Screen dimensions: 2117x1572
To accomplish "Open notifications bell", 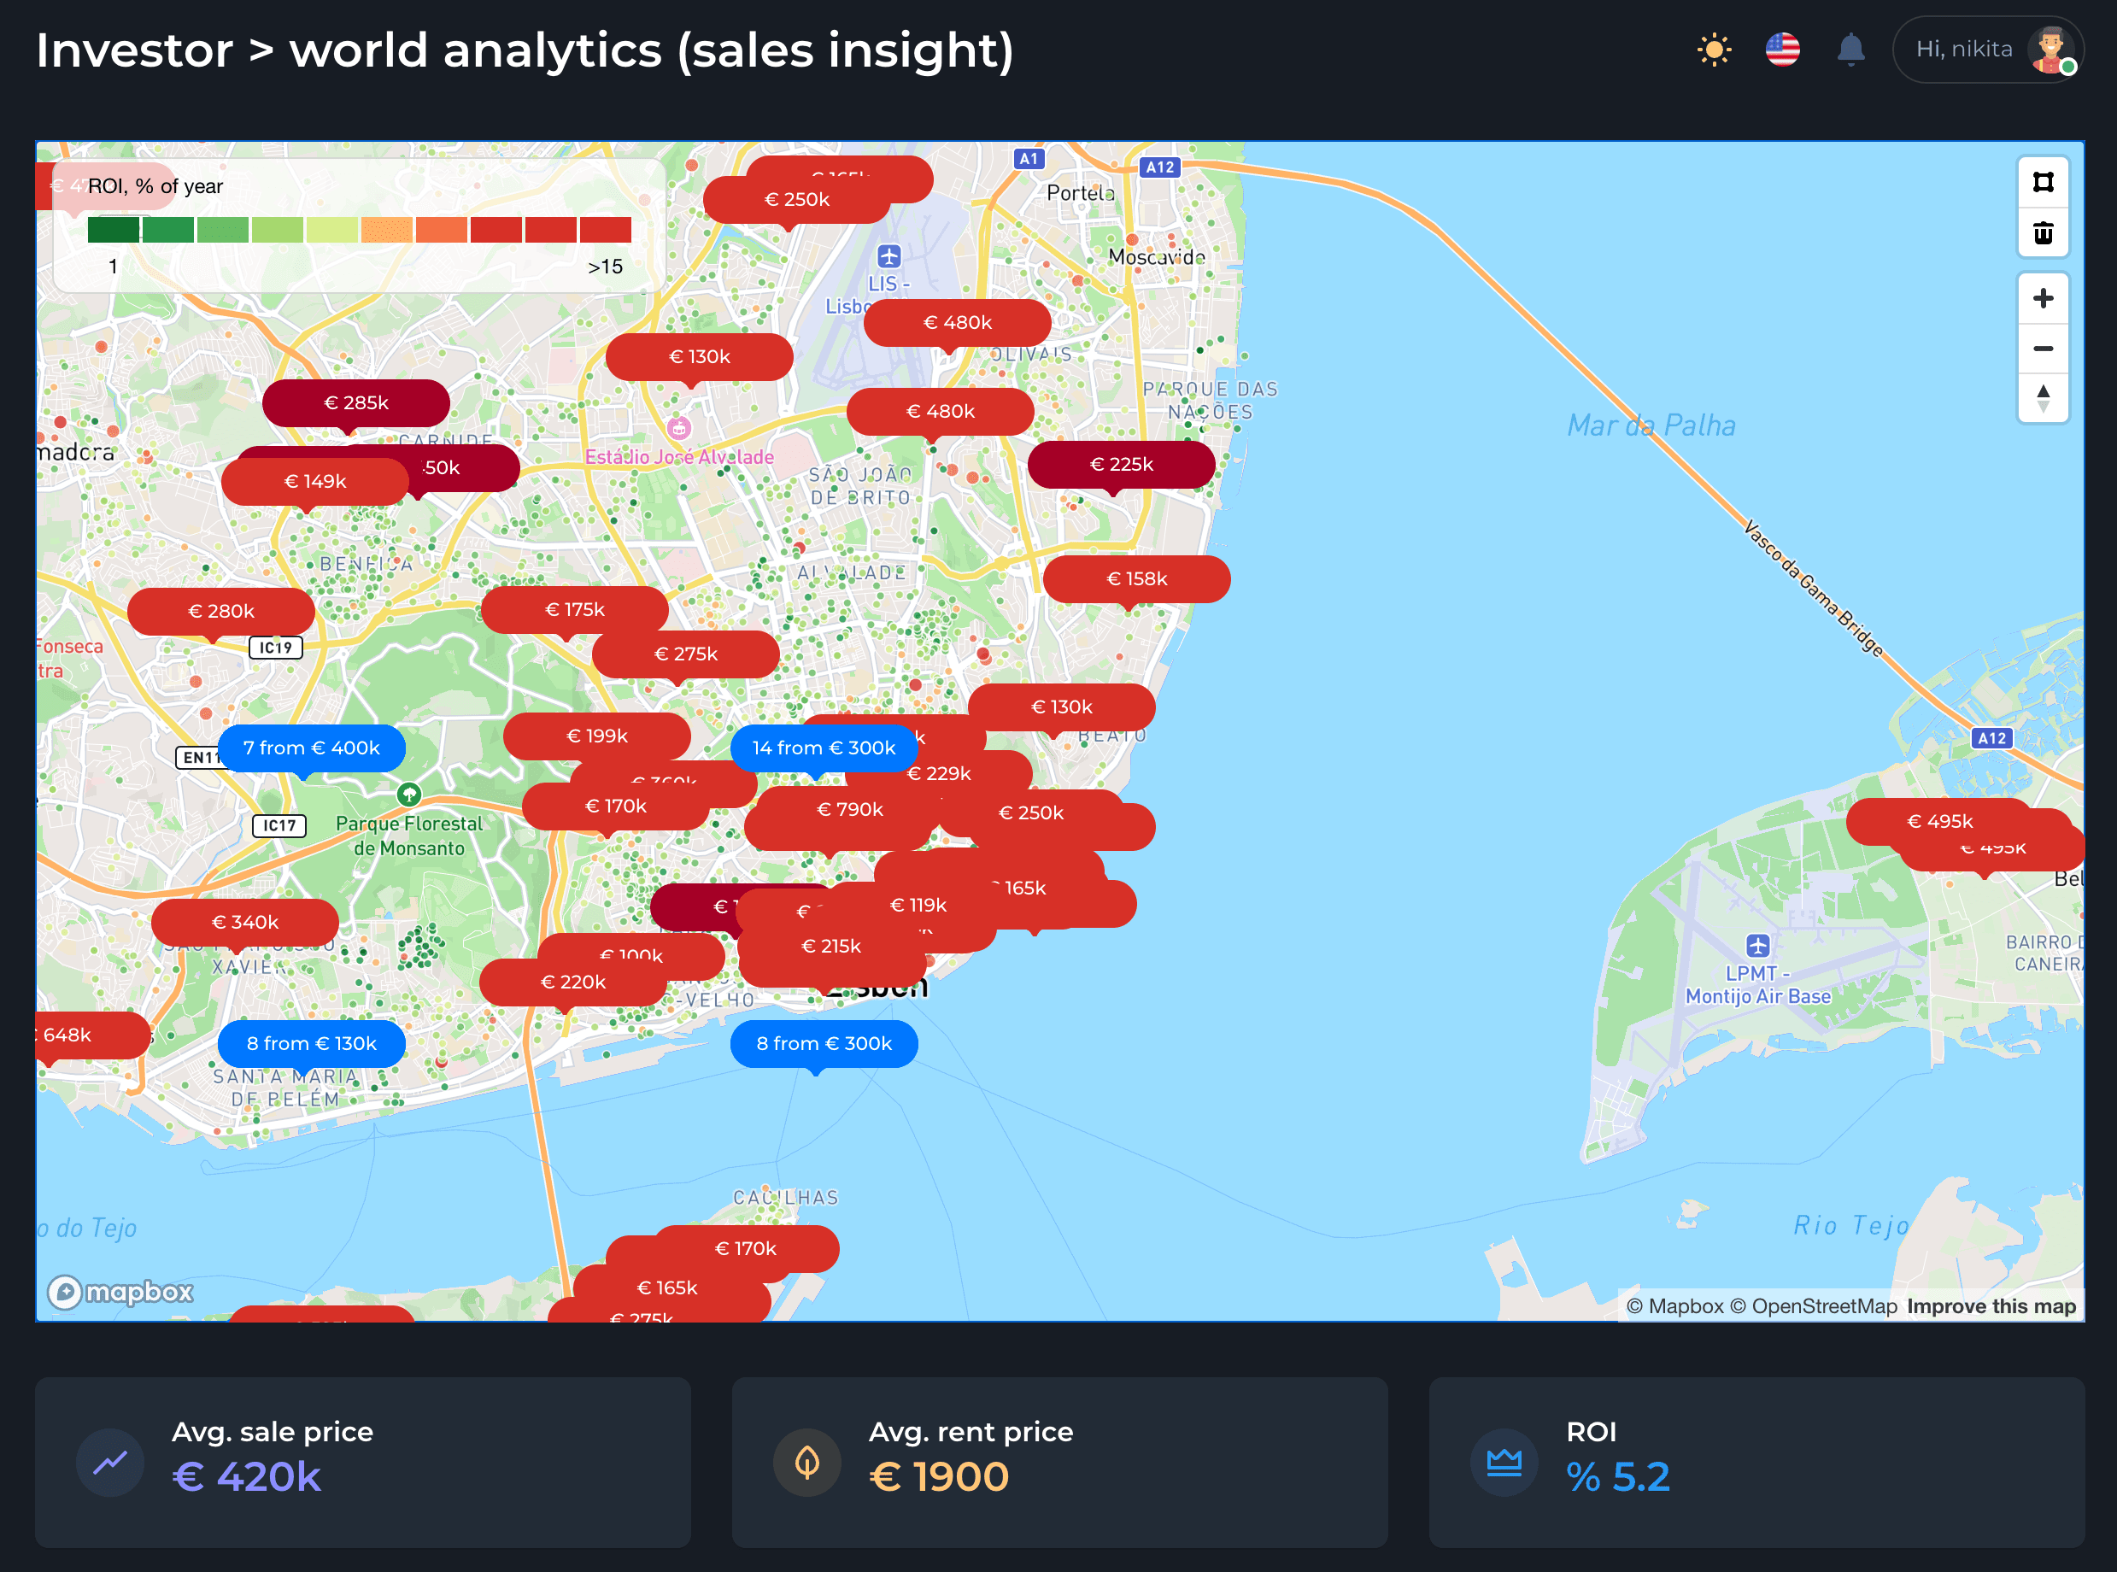I will pyautogui.click(x=1850, y=50).
